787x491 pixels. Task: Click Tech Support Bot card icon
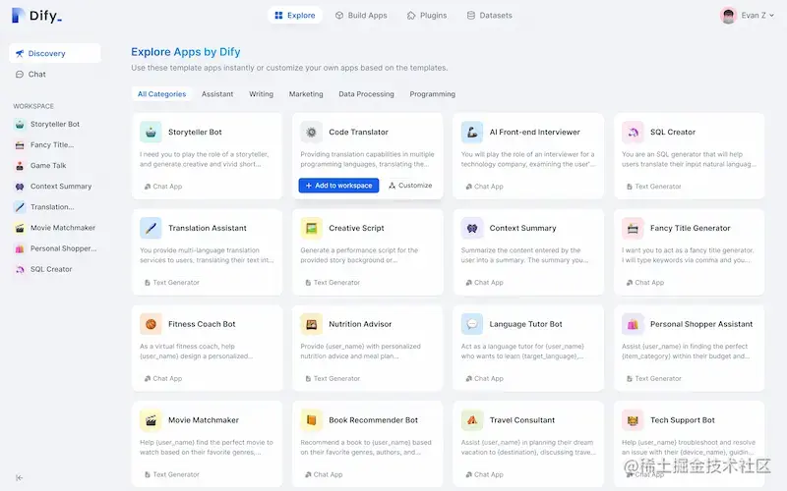coord(633,420)
